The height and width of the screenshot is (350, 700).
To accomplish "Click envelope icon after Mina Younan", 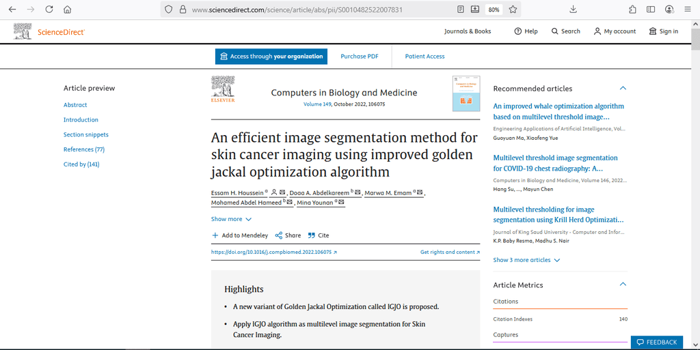I will click(341, 202).
